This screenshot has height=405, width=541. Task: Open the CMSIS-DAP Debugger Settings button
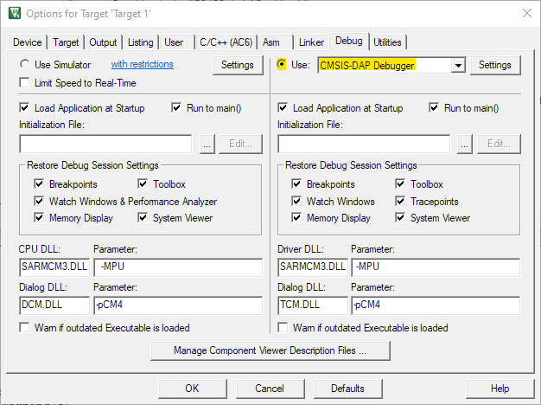pyautogui.click(x=495, y=65)
